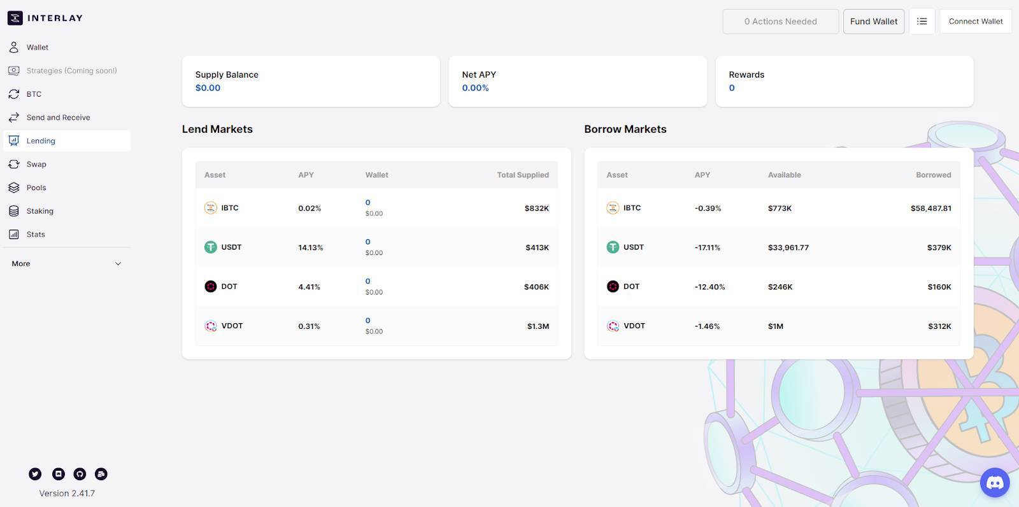Click the Interlay logo icon

15,18
